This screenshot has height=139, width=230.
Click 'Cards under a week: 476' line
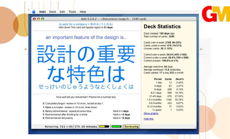pyautogui.click(x=163, y=46)
